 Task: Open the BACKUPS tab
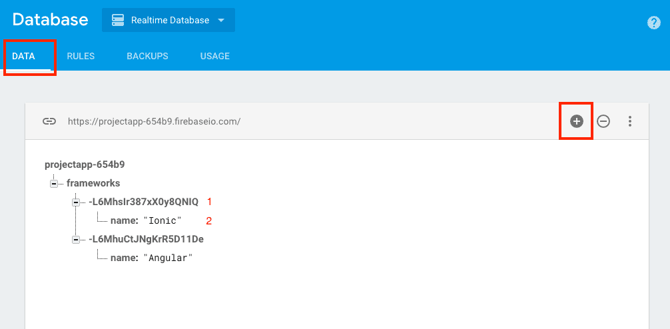pyautogui.click(x=147, y=56)
